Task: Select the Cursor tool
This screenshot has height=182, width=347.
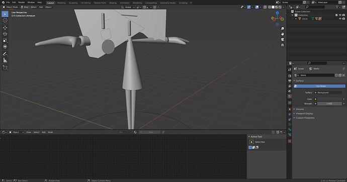Action: click(x=5, y=20)
